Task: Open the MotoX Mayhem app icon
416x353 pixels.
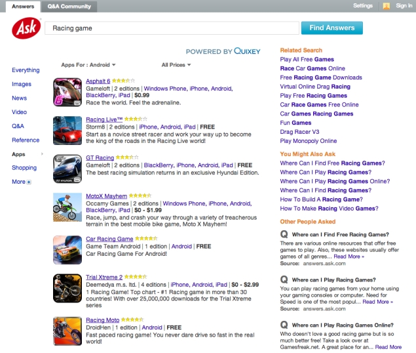Action: click(67, 207)
